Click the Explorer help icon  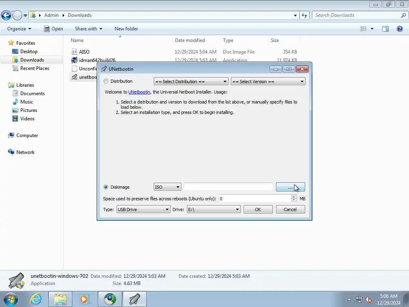pos(399,29)
